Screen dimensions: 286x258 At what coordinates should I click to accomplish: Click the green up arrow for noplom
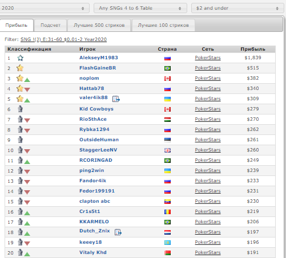pos(27,80)
